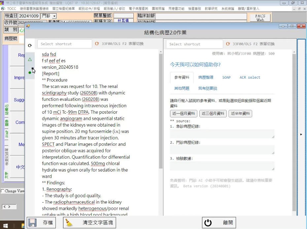Expand right-edge panel with the small arrow
307x229 pixels.
301,134
